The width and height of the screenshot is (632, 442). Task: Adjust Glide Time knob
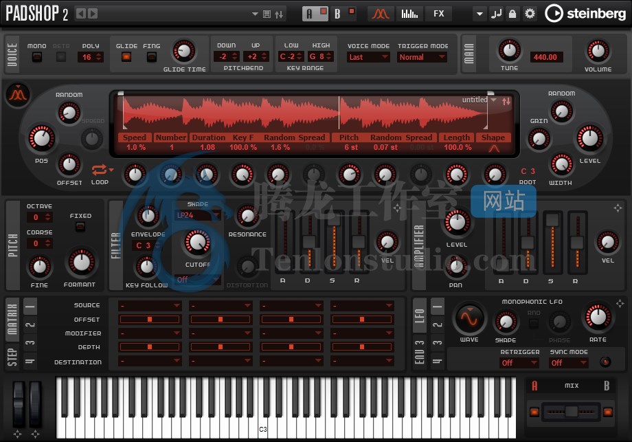(x=184, y=52)
